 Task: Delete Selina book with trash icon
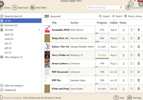(x=139, y=47)
